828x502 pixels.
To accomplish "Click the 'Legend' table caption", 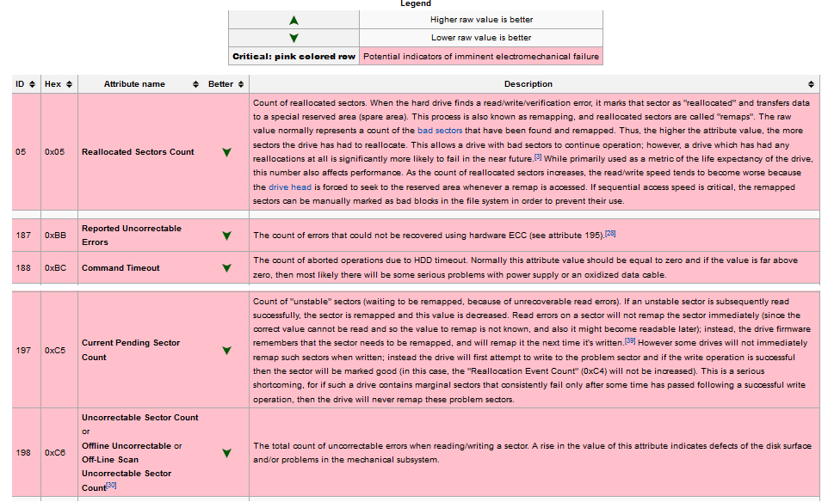I will coord(416,3).
